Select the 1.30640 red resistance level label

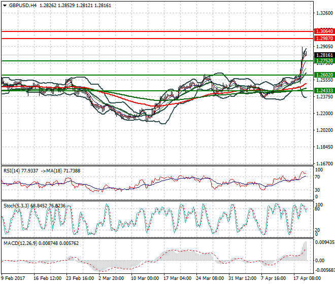point(324,31)
